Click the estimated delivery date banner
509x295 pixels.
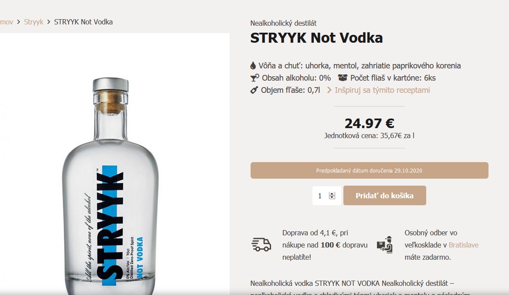(369, 170)
